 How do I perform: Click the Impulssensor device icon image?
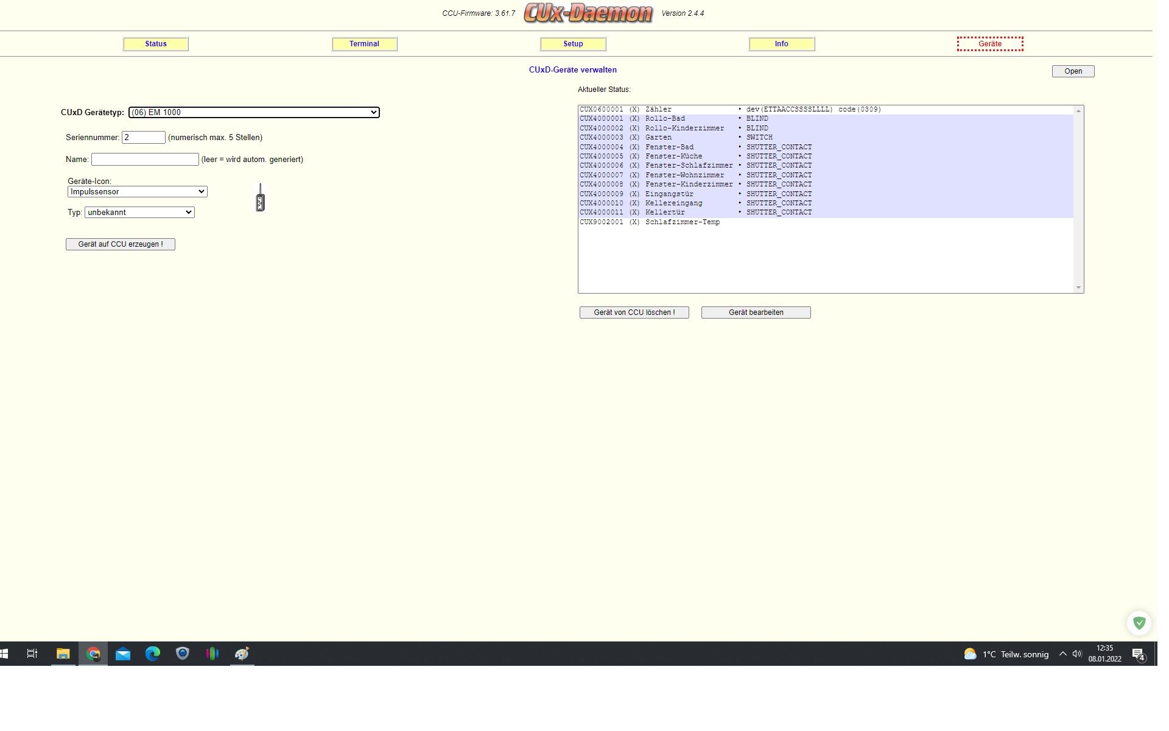coord(260,198)
